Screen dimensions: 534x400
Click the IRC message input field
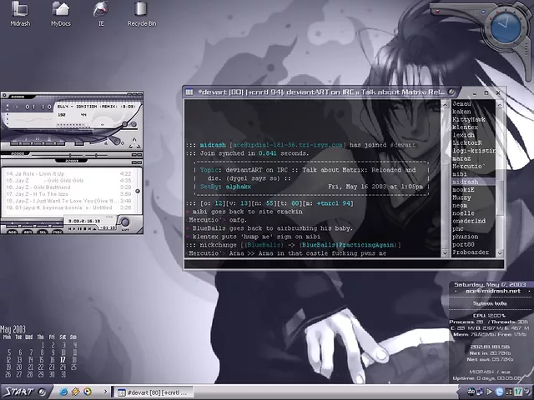[x=344, y=263]
